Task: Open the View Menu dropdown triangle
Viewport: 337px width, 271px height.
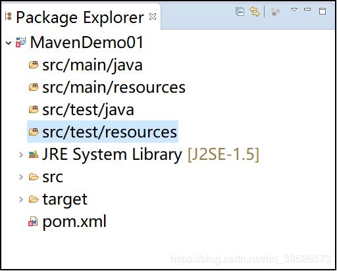Action: click(x=294, y=10)
